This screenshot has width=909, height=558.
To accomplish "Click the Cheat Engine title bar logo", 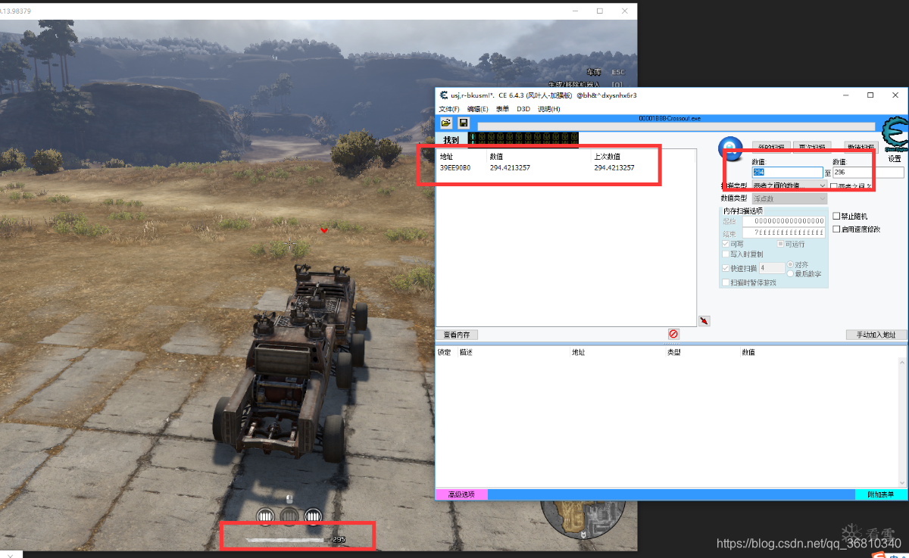I will 443,95.
